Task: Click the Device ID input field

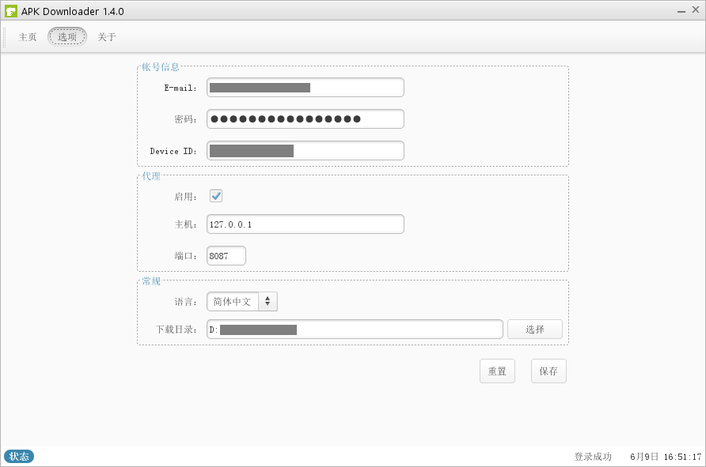Action: tap(306, 151)
